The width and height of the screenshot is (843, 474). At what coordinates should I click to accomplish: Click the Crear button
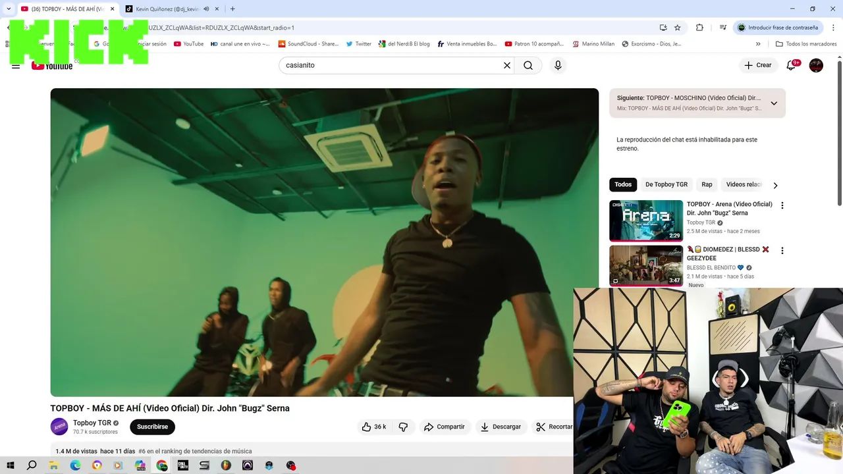757,65
